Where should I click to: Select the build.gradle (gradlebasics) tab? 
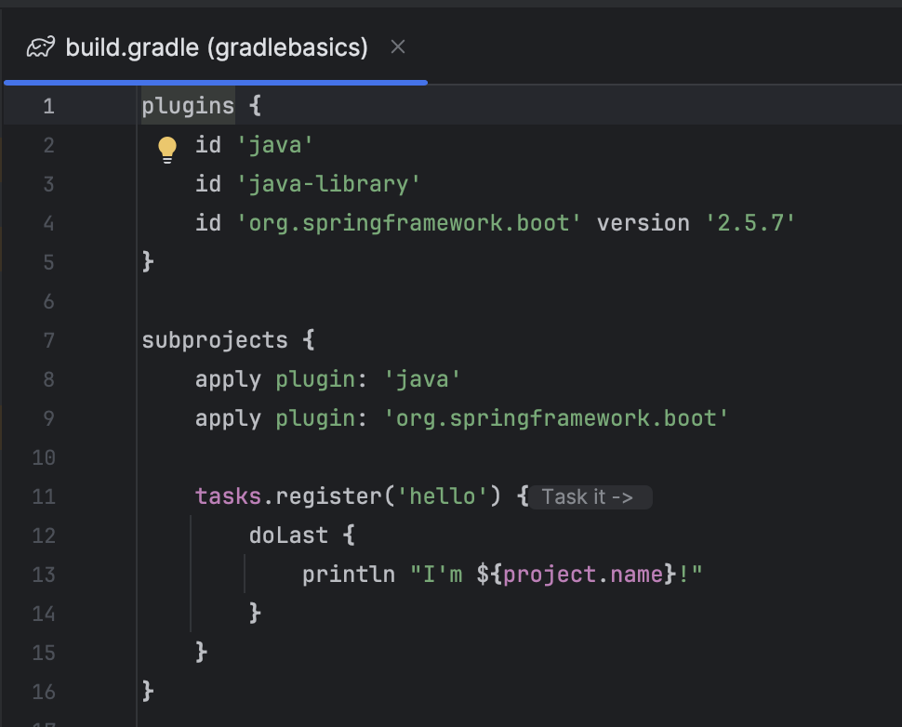point(217,47)
